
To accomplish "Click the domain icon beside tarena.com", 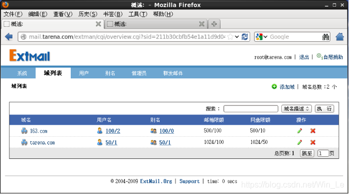I will click(x=24, y=142).
